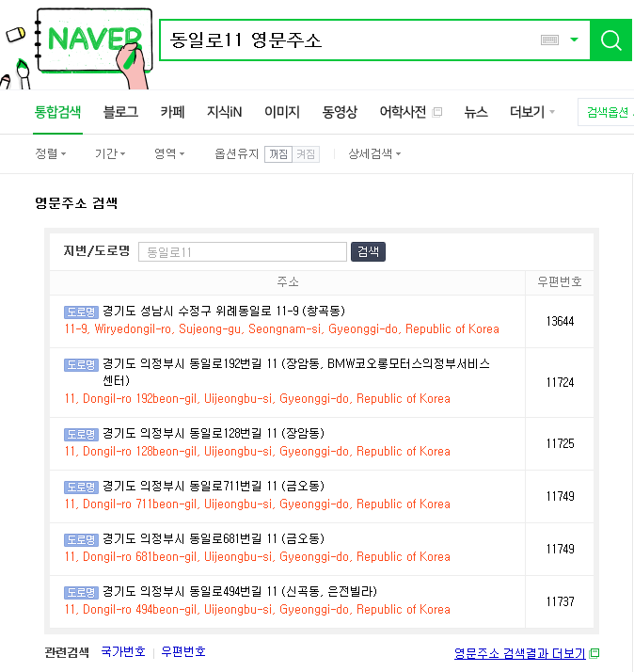Set 옵션유지 to 켜짐
The height and width of the screenshot is (672, 634).
pos(306,153)
